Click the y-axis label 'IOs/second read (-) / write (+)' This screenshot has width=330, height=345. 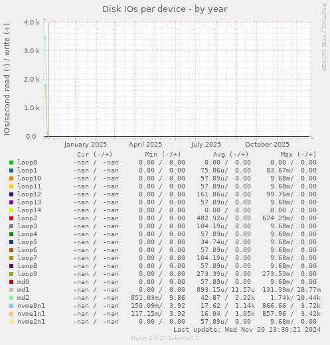pyautogui.click(x=7, y=79)
